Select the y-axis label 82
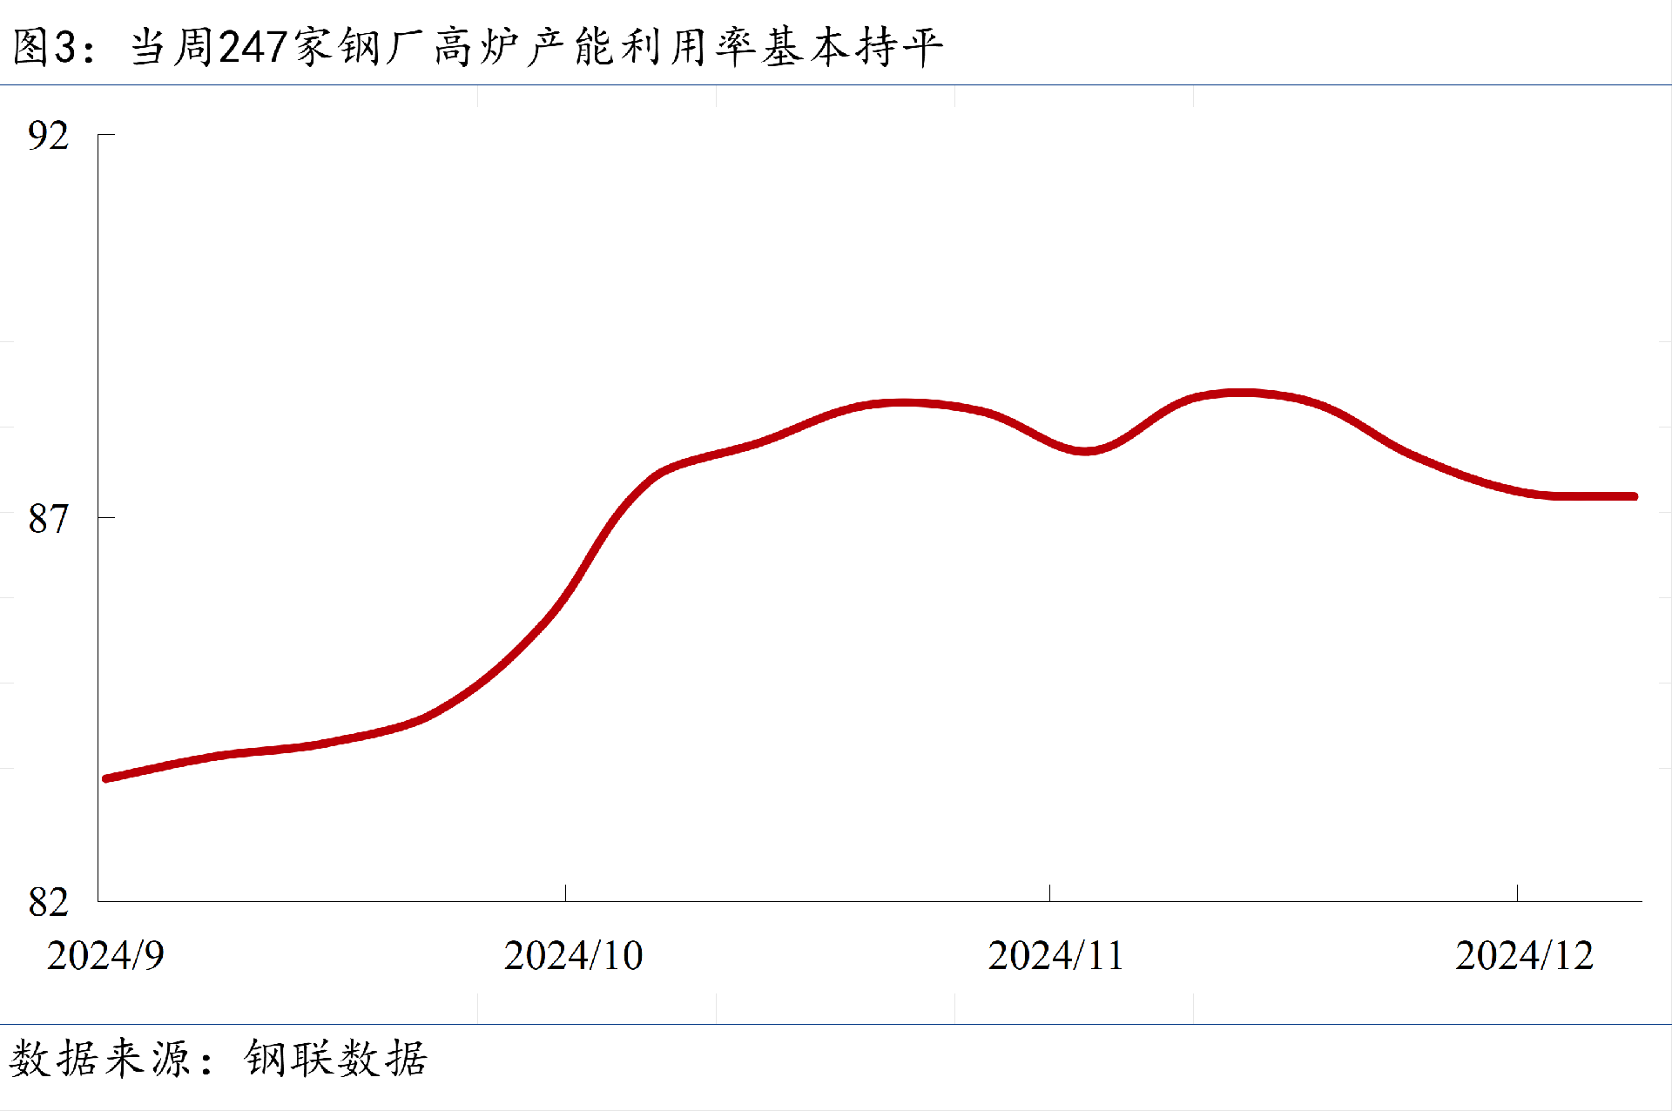Viewport: 1672px width, 1111px height. tap(48, 902)
